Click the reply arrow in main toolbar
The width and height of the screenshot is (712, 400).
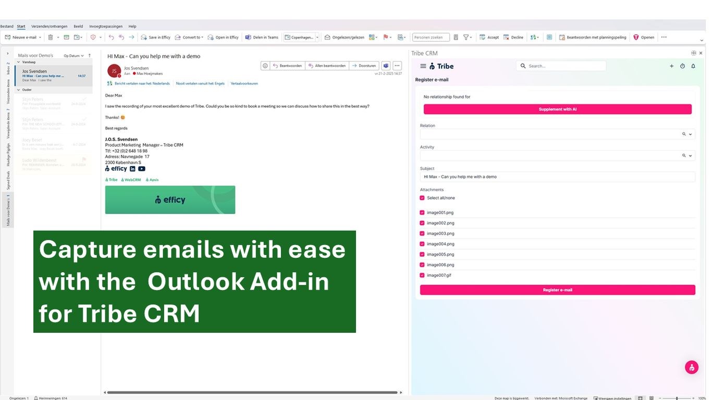tap(111, 37)
